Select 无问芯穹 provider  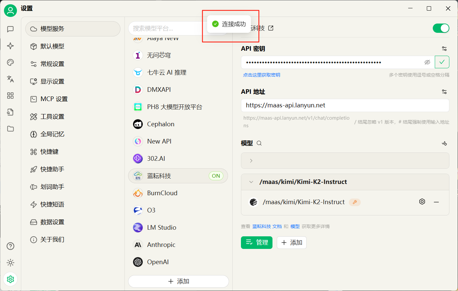pyautogui.click(x=178, y=55)
